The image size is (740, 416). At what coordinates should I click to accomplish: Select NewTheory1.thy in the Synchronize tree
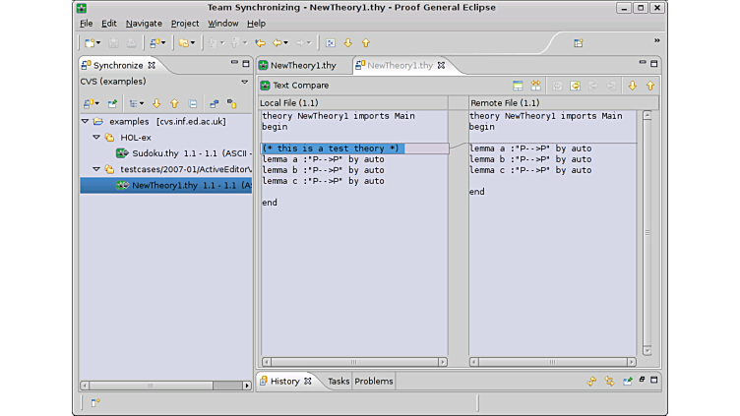[164, 185]
